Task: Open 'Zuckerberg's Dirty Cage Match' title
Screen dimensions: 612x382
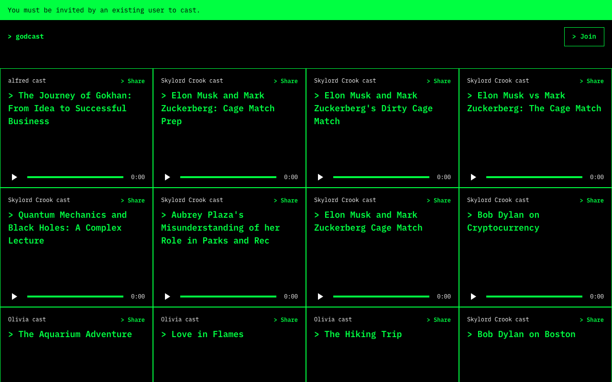Action: tap(373, 108)
